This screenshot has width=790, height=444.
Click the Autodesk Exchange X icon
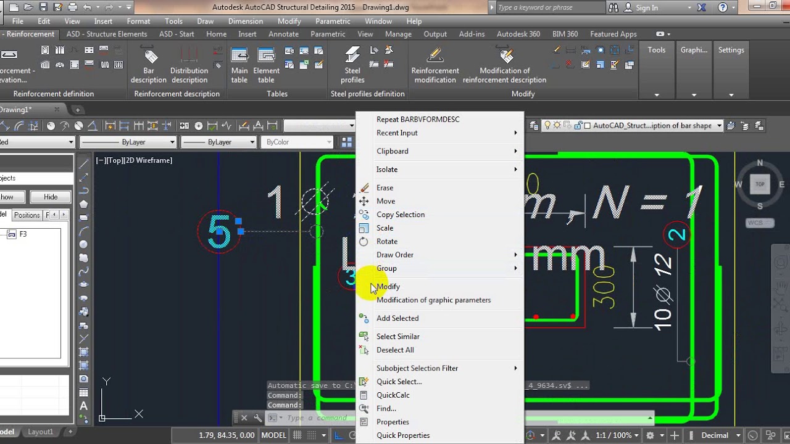pos(702,7)
